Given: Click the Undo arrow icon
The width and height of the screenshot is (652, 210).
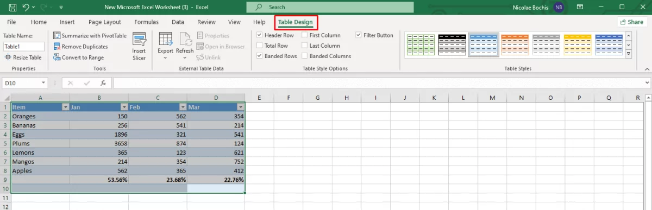Looking at the screenshot, I should [x=26, y=7].
